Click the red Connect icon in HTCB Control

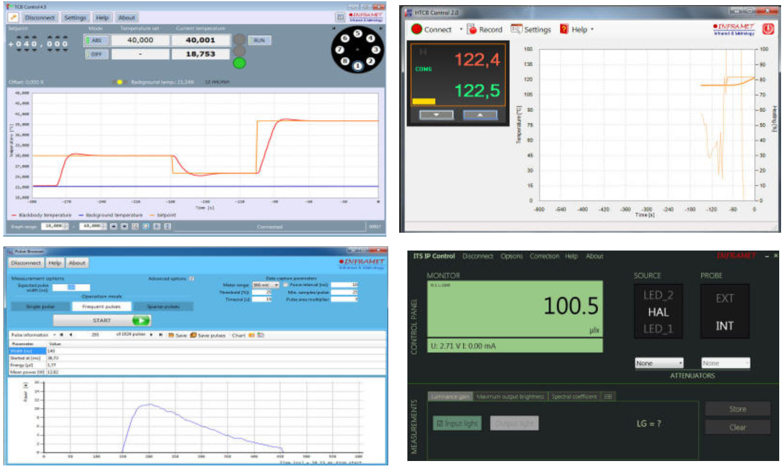pos(416,29)
